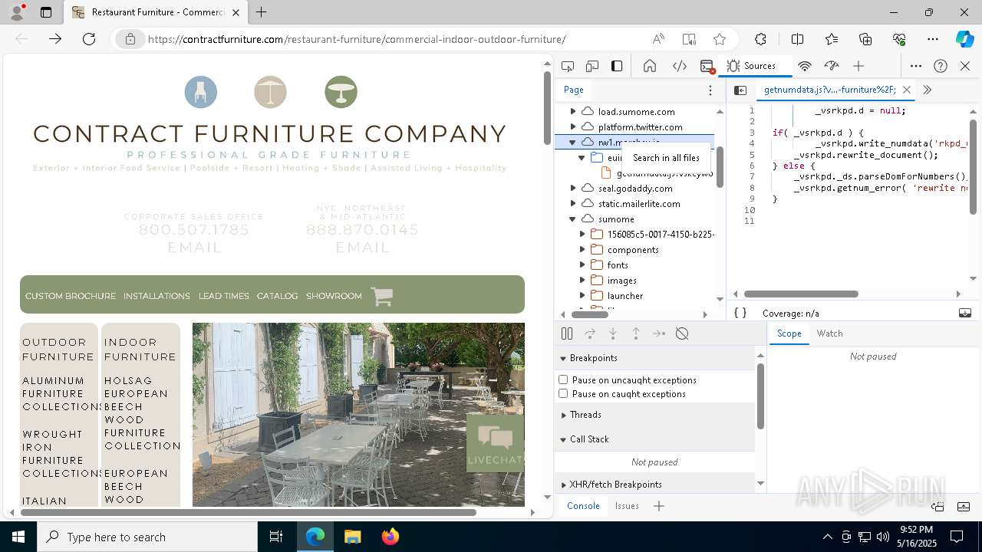Expand static.mailerlite.com tree node
This screenshot has width=982, height=552.
pyautogui.click(x=572, y=203)
